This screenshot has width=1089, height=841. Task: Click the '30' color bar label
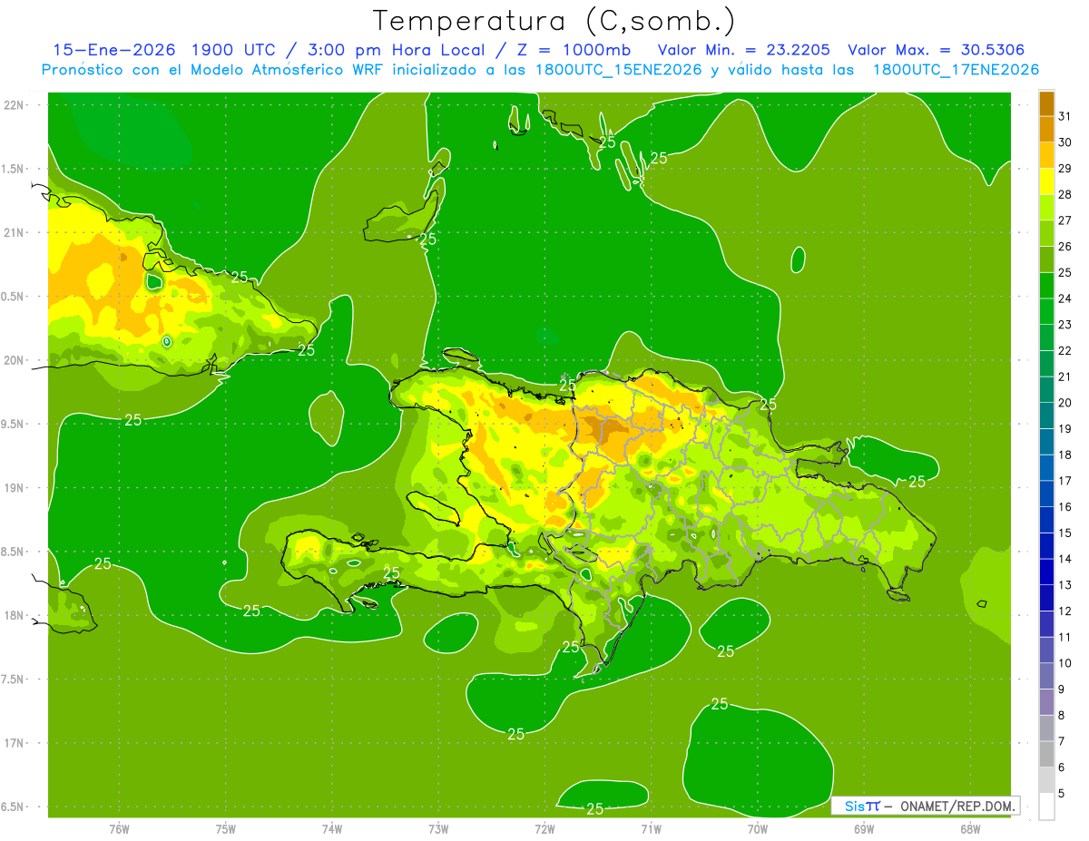(x=1065, y=142)
